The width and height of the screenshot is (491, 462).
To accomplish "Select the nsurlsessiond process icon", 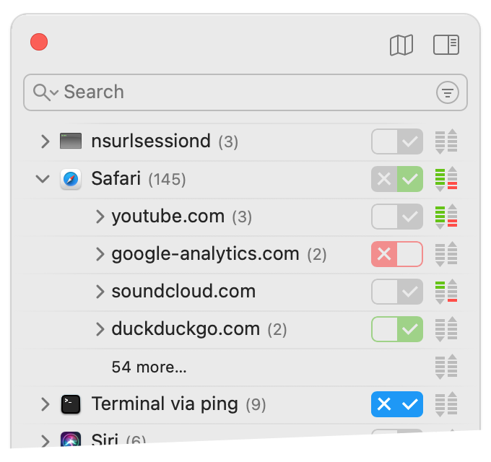I will (x=71, y=141).
